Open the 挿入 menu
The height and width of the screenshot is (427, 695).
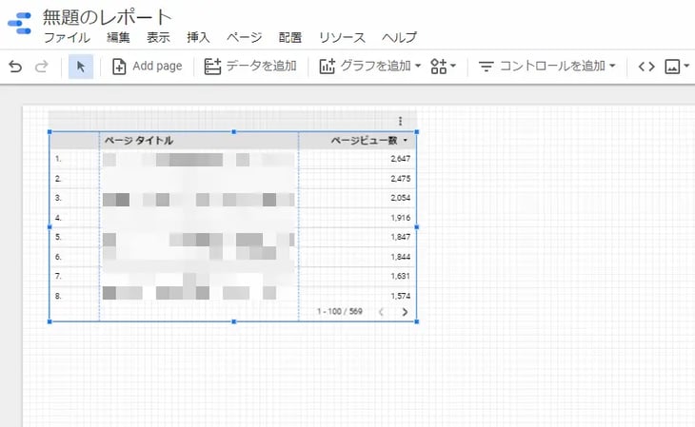198,38
